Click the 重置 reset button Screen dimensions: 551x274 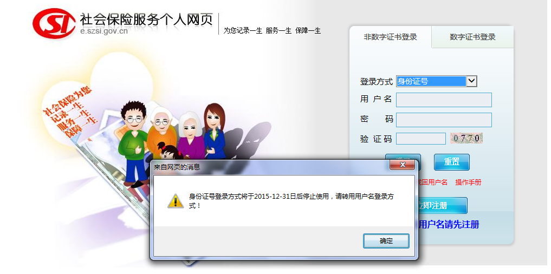(x=451, y=162)
